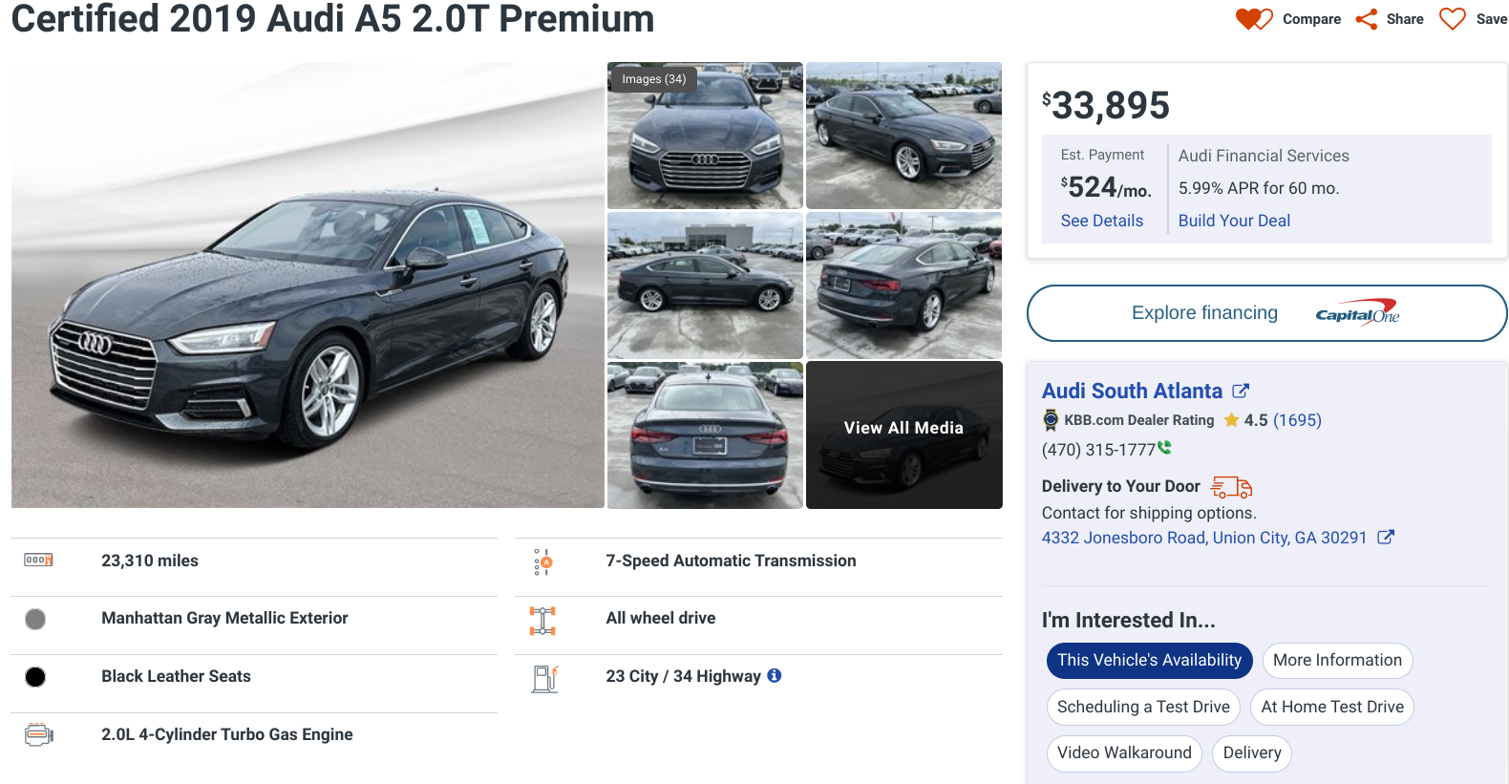Click the See Details payment link
The image size is (1509, 784).
pos(1101,221)
